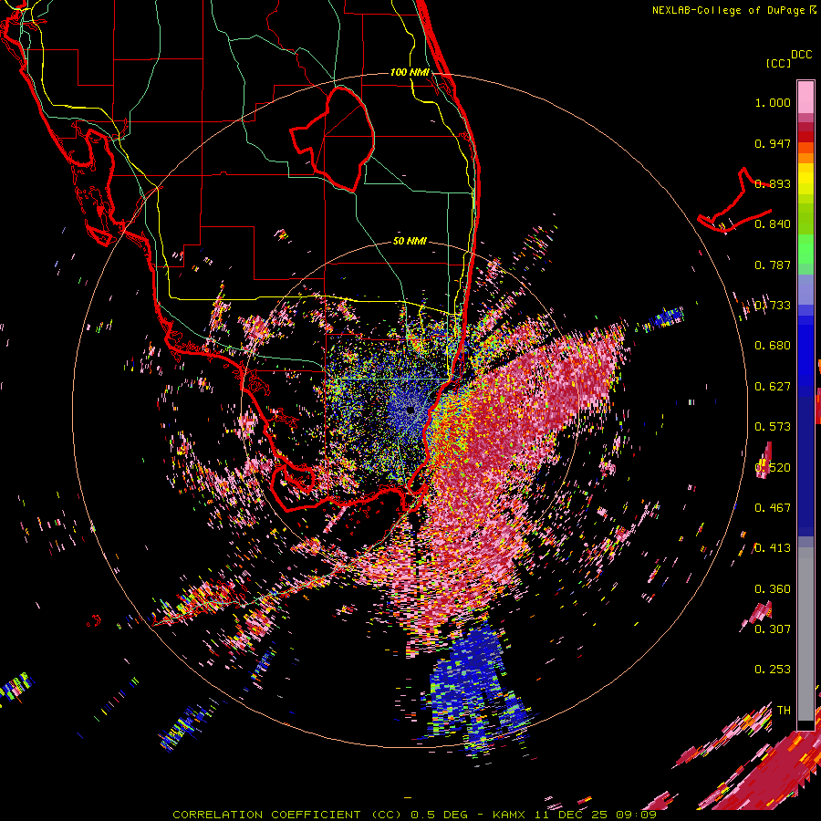Click the [CC] legend heading
This screenshot has height=821, width=821.
coord(779,63)
